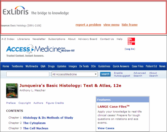This screenshot has height=132, width=167.
Task: Click hide frame link
Action: tap(130, 25)
